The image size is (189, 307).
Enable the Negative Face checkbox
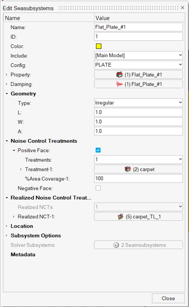click(x=98, y=188)
